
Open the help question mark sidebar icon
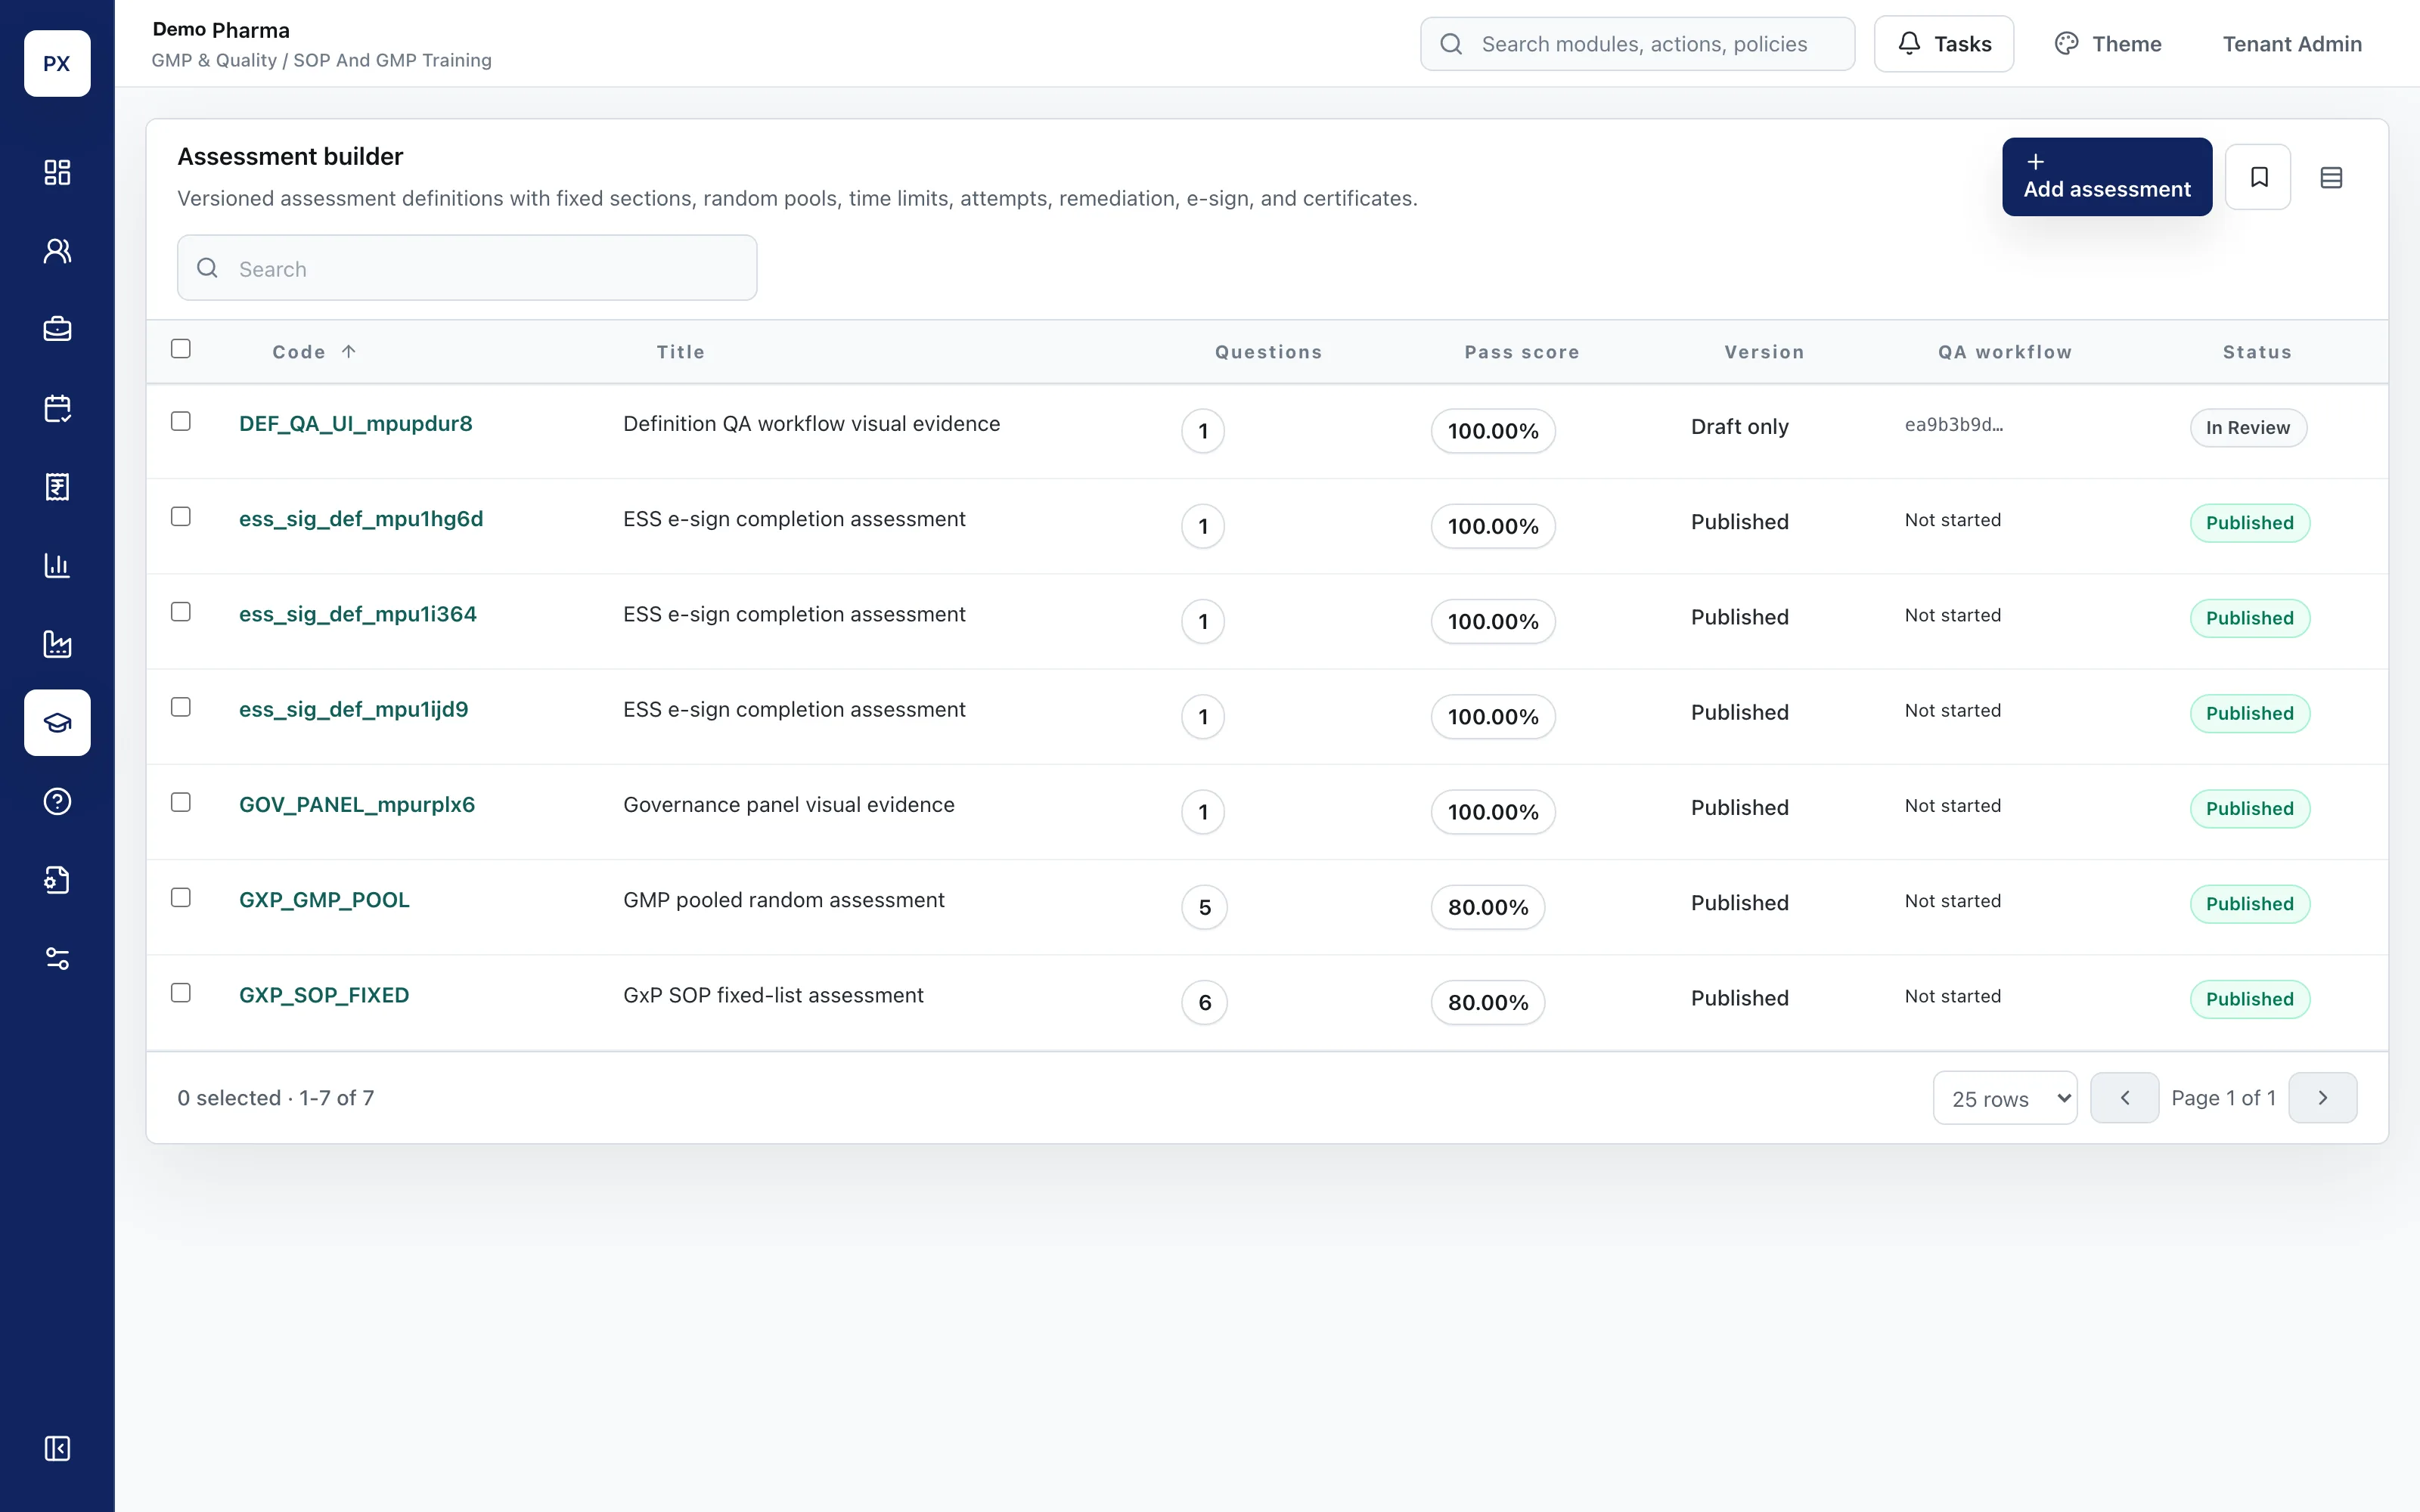click(x=57, y=801)
